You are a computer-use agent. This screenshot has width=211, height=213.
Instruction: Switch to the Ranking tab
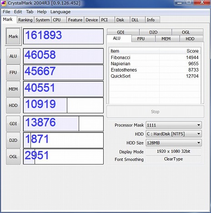pos(25,20)
